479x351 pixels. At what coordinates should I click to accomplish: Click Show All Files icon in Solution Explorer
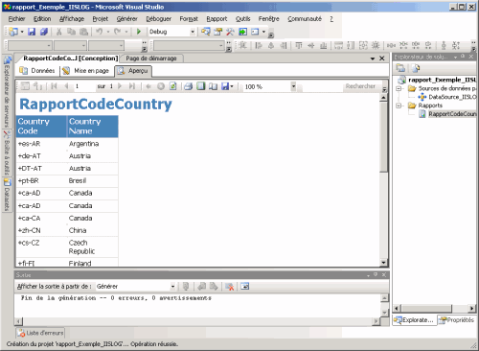tap(416, 68)
